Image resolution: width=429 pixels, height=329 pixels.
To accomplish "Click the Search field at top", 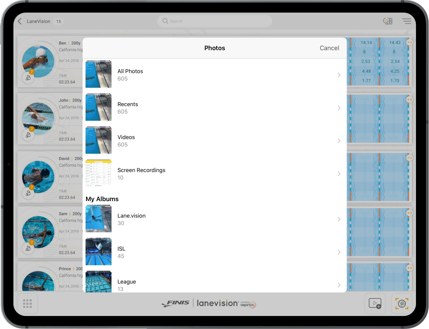I will [214, 21].
